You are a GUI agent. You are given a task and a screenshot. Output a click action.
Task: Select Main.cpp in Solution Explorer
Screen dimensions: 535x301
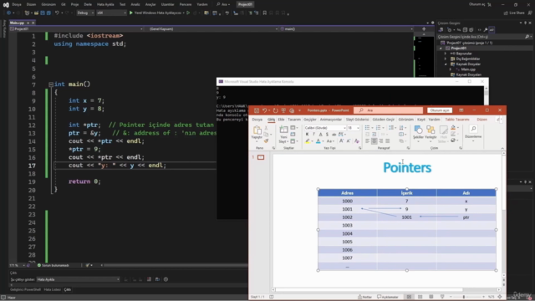(x=468, y=69)
